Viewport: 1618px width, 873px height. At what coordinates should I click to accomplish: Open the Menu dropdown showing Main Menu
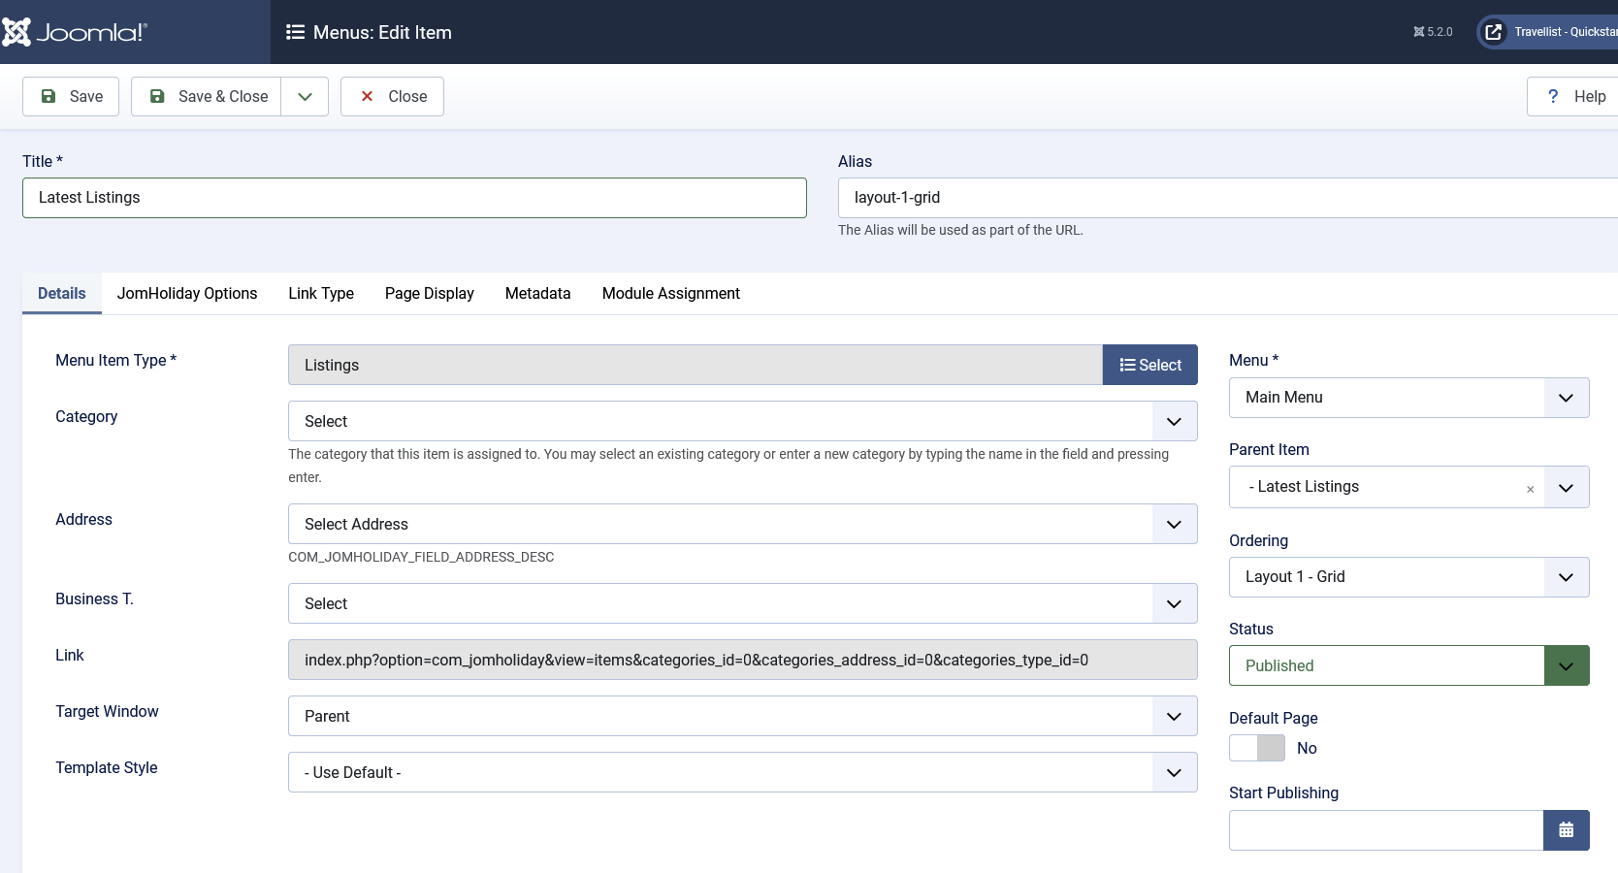pos(1409,398)
